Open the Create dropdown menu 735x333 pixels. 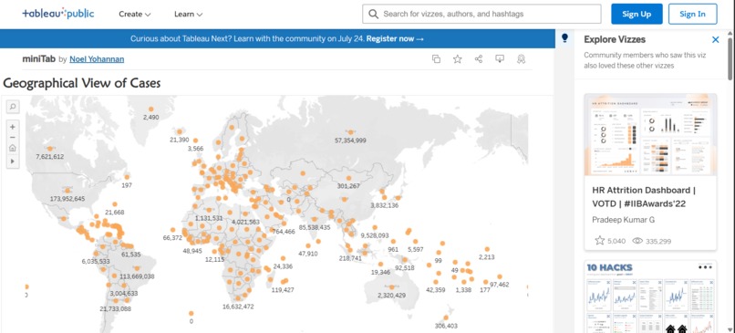135,14
